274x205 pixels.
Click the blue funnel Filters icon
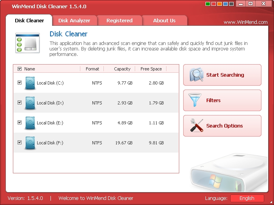[195, 100]
